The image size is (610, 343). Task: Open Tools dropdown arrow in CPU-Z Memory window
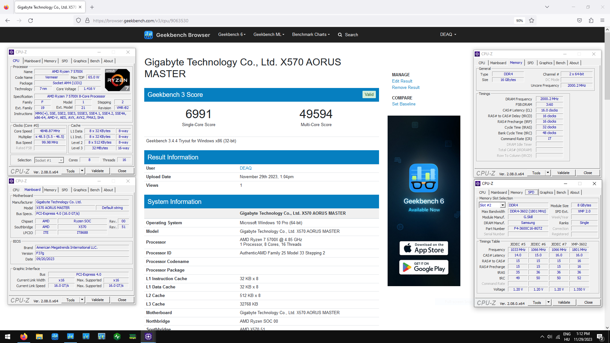pos(548,173)
